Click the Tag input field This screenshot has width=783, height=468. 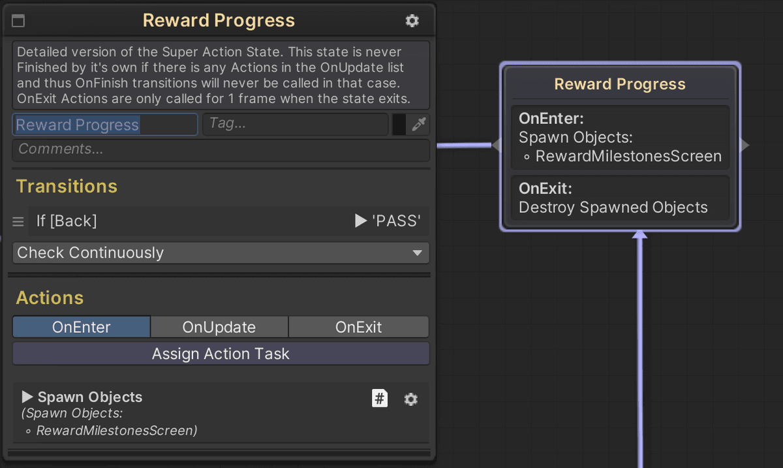(x=295, y=124)
